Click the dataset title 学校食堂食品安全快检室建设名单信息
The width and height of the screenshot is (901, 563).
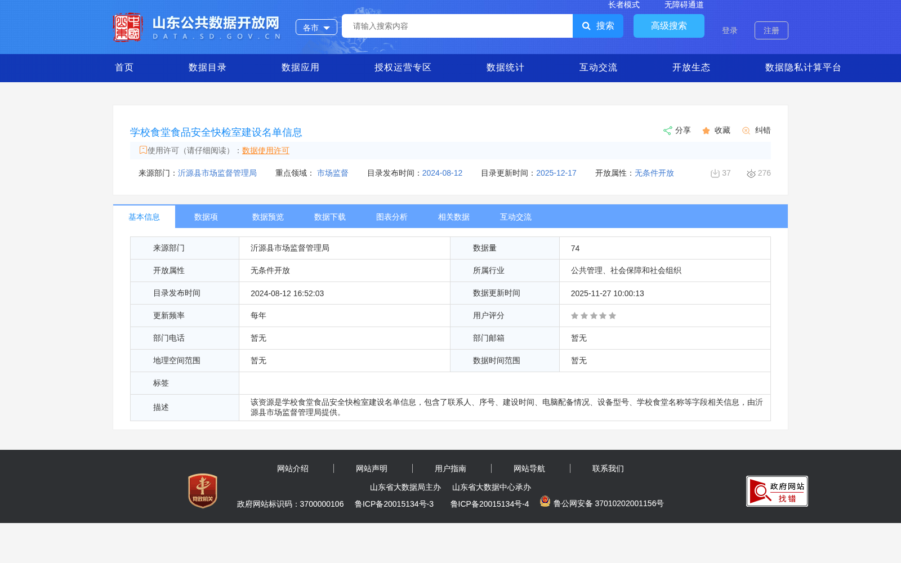pos(216,132)
